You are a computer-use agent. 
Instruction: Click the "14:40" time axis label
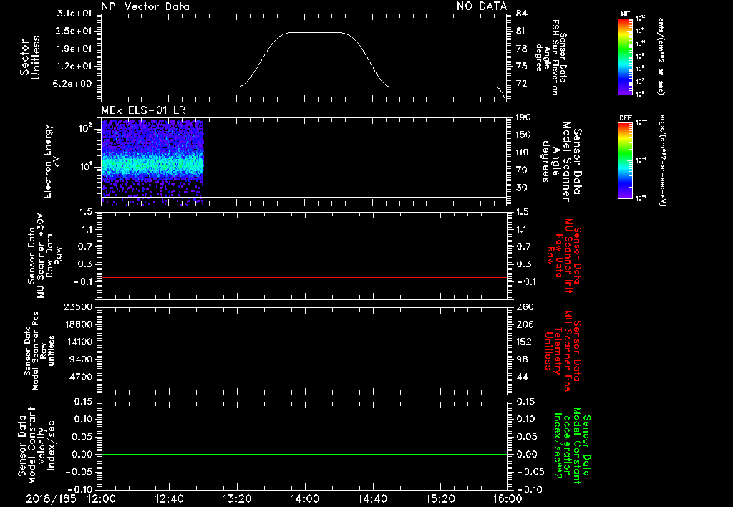(x=372, y=498)
